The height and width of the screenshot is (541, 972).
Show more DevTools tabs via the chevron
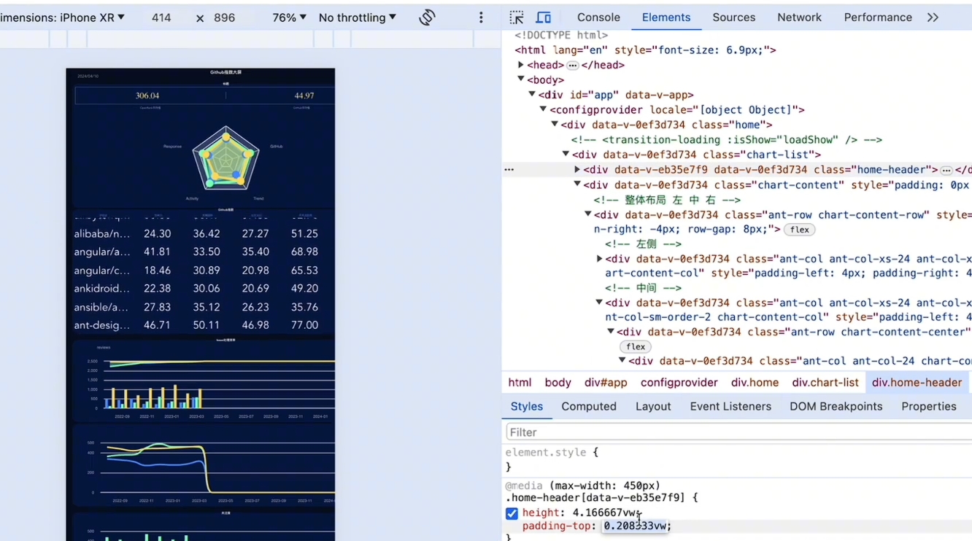pos(933,17)
